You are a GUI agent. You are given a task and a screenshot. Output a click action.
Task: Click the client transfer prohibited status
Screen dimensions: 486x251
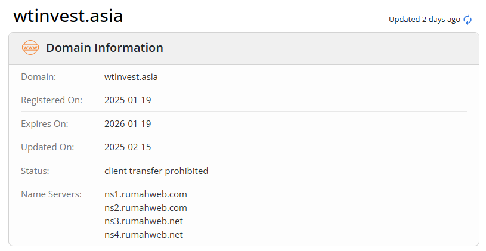(x=156, y=171)
